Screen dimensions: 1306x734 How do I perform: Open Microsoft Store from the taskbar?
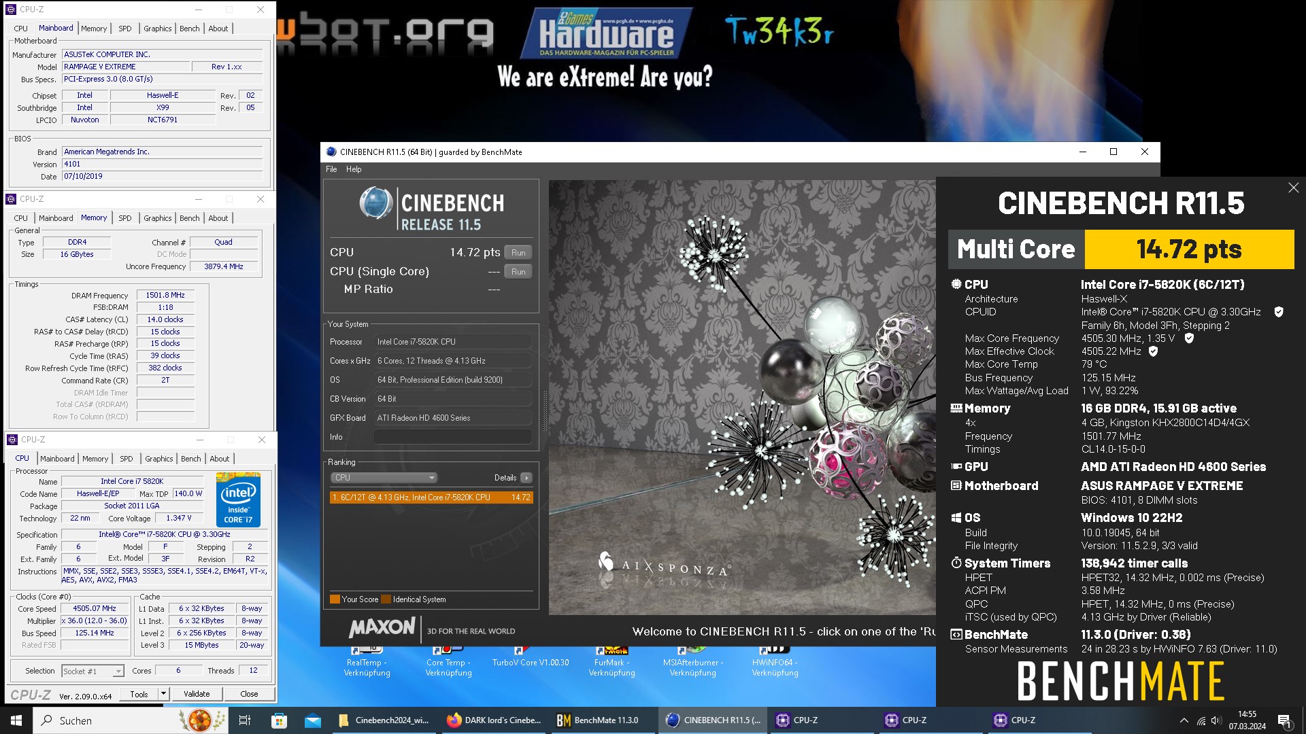(279, 720)
